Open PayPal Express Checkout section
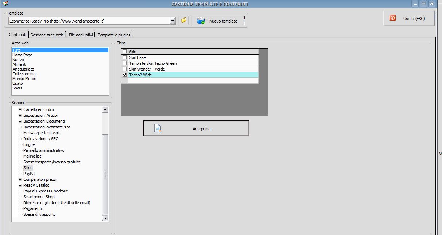 tap(46, 191)
